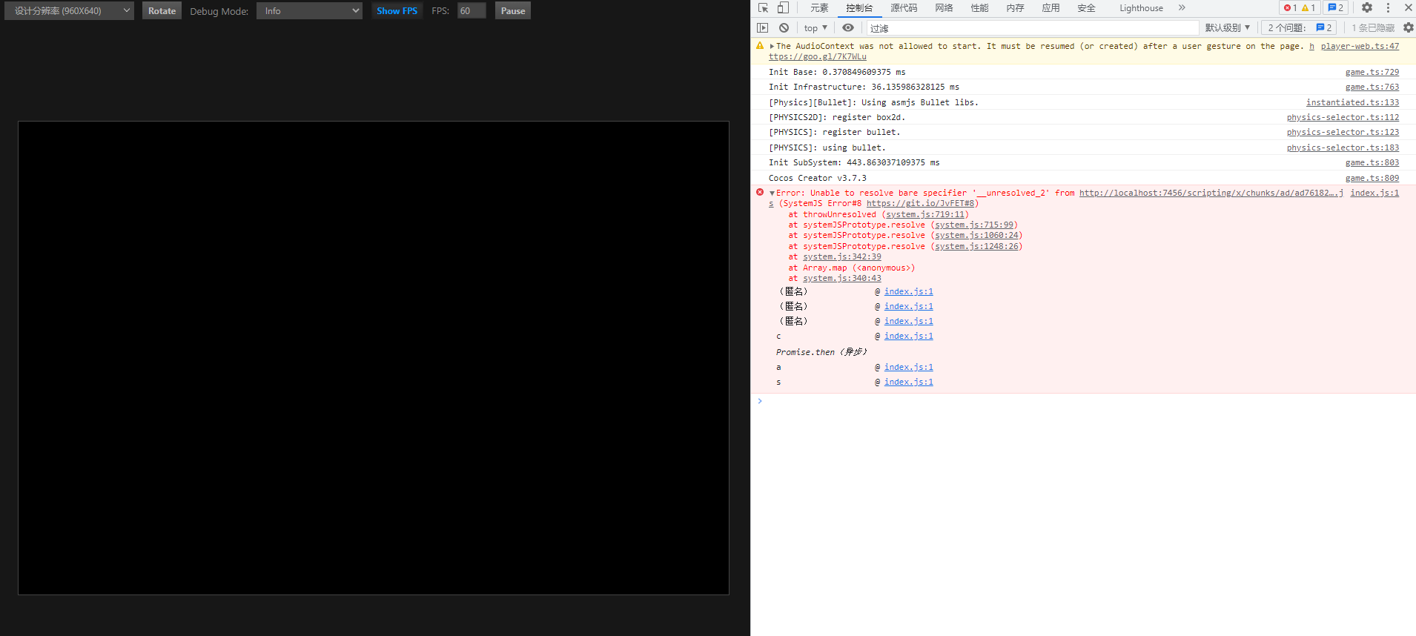
Task: Show more DevTools tabs chevron
Action: [x=1182, y=8]
